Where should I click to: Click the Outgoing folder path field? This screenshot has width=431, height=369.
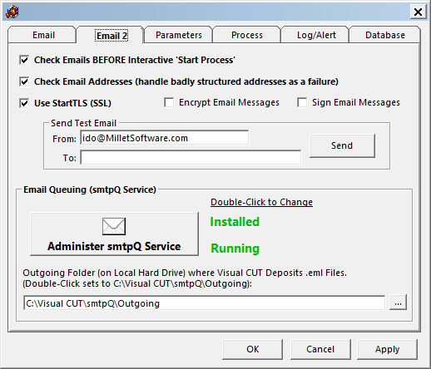coord(204,303)
